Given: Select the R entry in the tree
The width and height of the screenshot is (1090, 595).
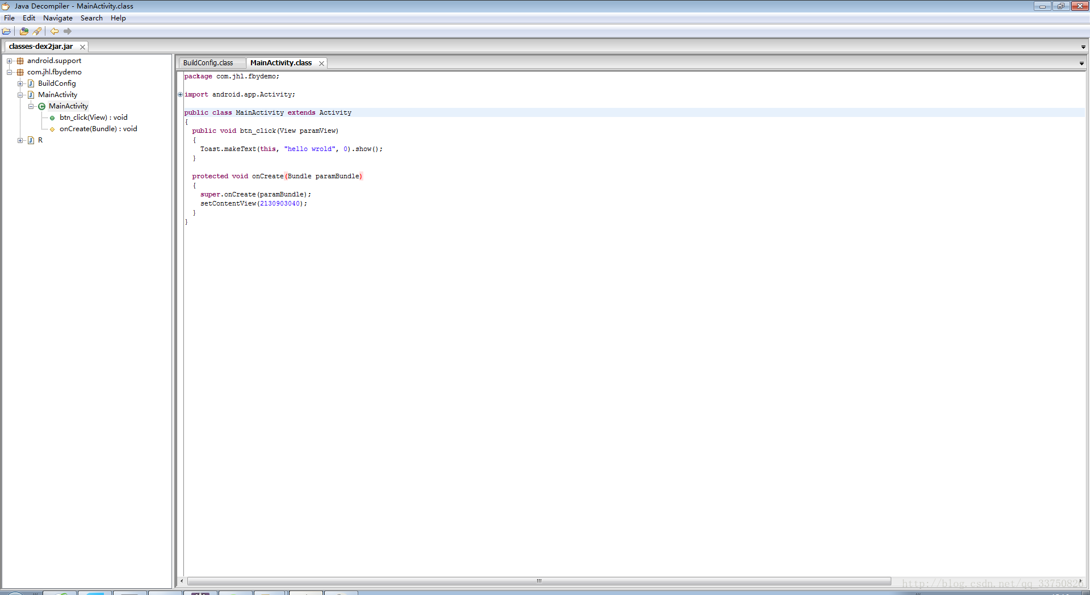Looking at the screenshot, I should point(40,140).
